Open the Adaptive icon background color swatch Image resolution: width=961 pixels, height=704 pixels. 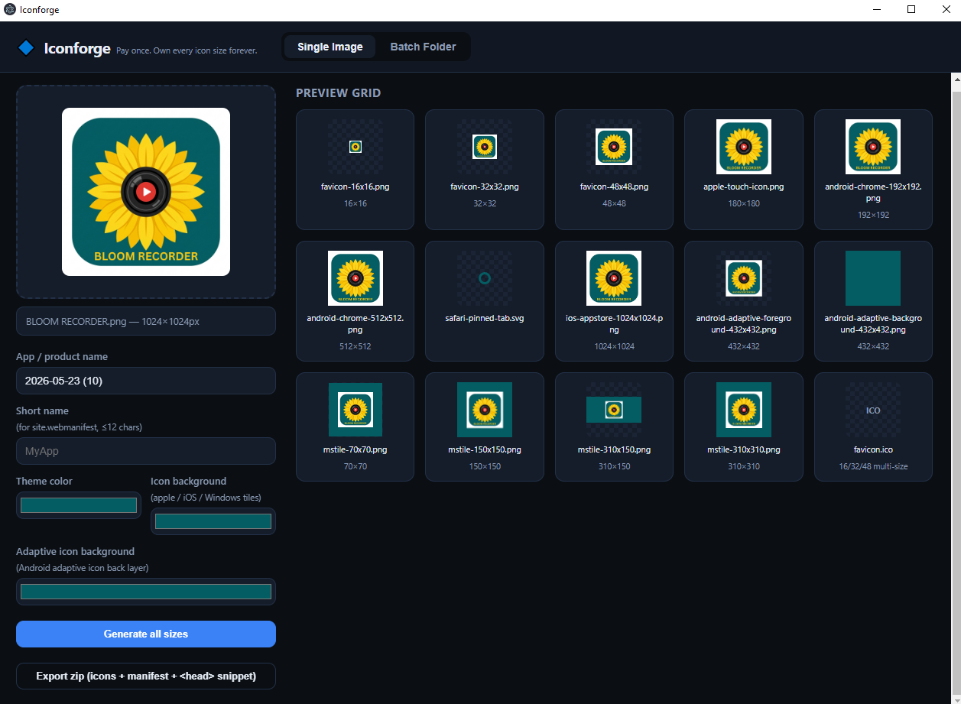(x=146, y=592)
